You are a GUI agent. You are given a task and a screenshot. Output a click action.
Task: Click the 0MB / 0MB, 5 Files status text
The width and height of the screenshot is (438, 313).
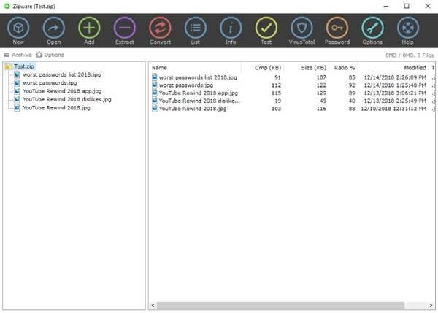[x=410, y=55]
